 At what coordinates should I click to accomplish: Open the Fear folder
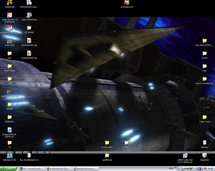(x=205, y=66)
